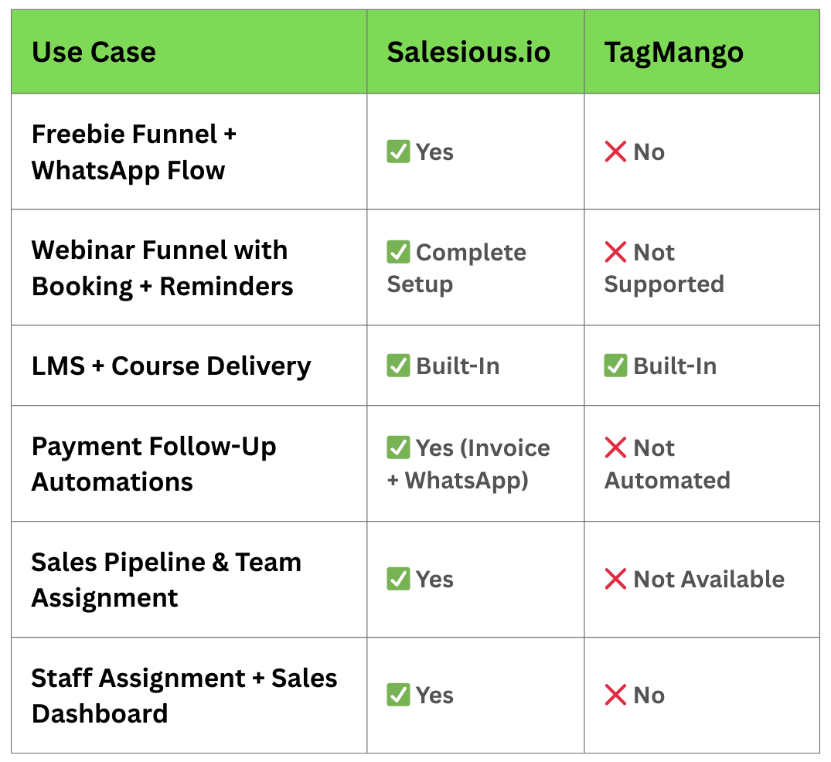Click Payment Follow-Up Automations label
831x762 pixels.
[154, 464]
